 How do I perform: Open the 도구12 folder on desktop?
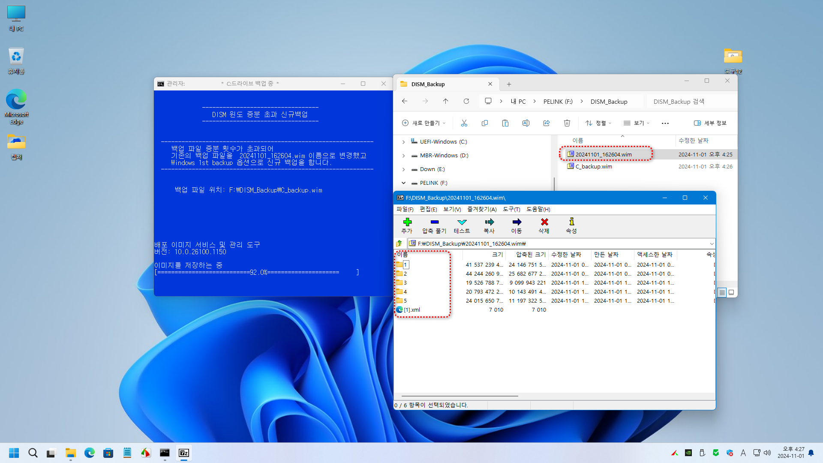(733, 60)
